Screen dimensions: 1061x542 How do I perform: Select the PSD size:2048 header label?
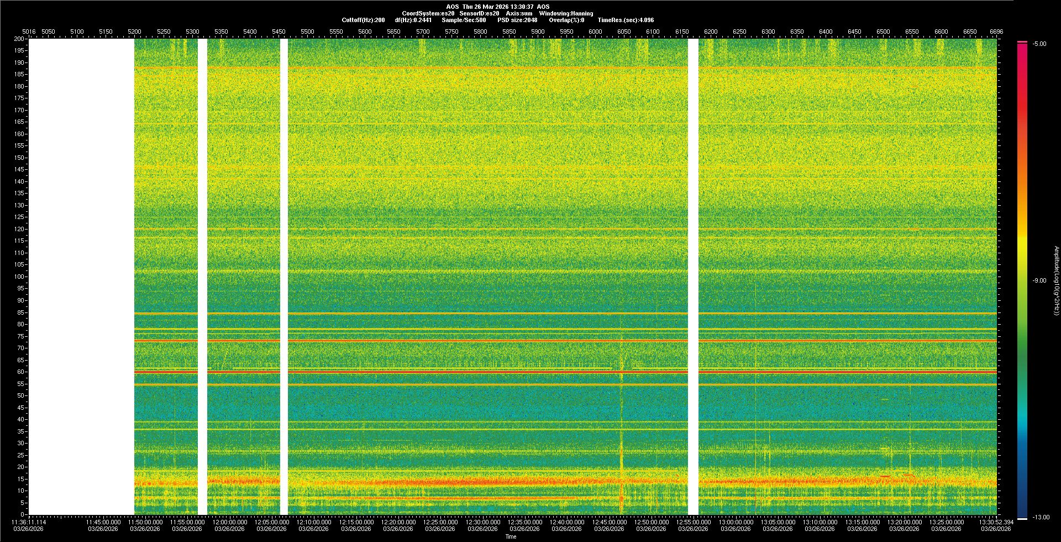pyautogui.click(x=517, y=20)
